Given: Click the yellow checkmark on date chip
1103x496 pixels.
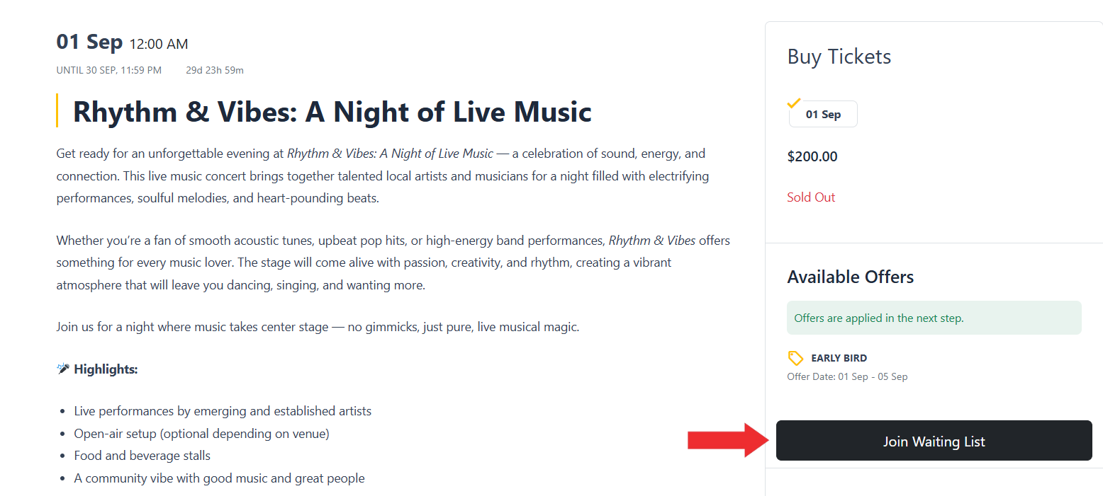Looking at the screenshot, I should coord(794,103).
